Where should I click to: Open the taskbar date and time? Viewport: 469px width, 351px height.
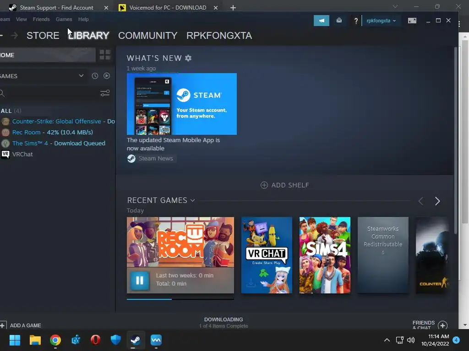pyautogui.click(x=435, y=340)
